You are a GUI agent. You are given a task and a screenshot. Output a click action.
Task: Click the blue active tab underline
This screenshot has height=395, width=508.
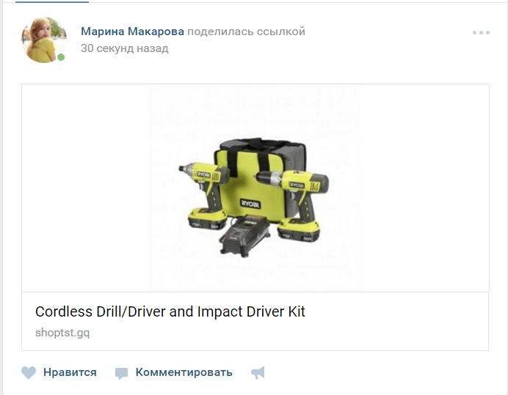click(52, 1)
